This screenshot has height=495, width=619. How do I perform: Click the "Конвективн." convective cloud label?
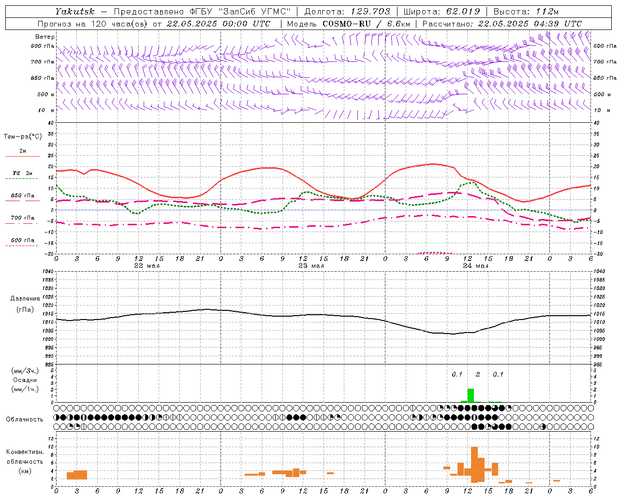coord(25,452)
